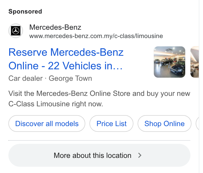Click the vertical border line at right edge
The width and height of the screenshot is (203, 173).
click(x=199, y=86)
